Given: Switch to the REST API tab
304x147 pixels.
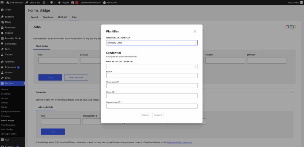Looking at the screenshot, I should [62, 17].
